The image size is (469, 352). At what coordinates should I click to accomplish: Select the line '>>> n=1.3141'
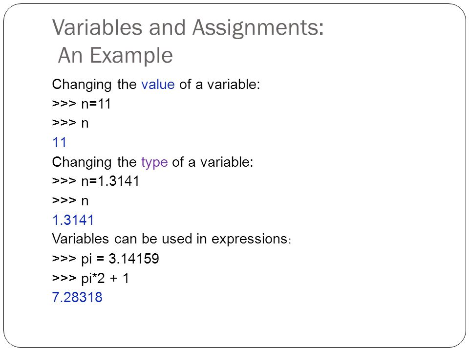(96, 181)
